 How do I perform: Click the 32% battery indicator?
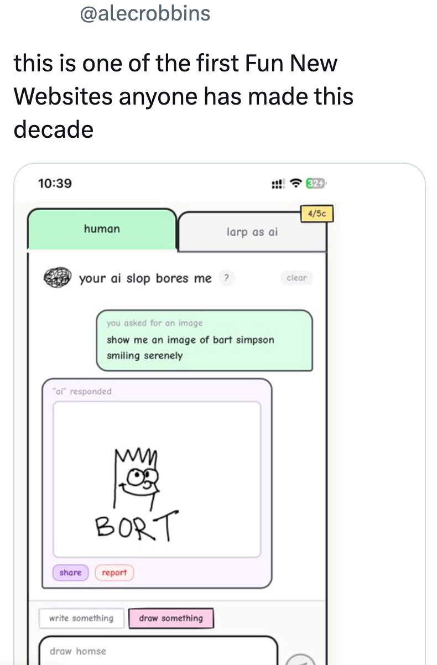315,183
